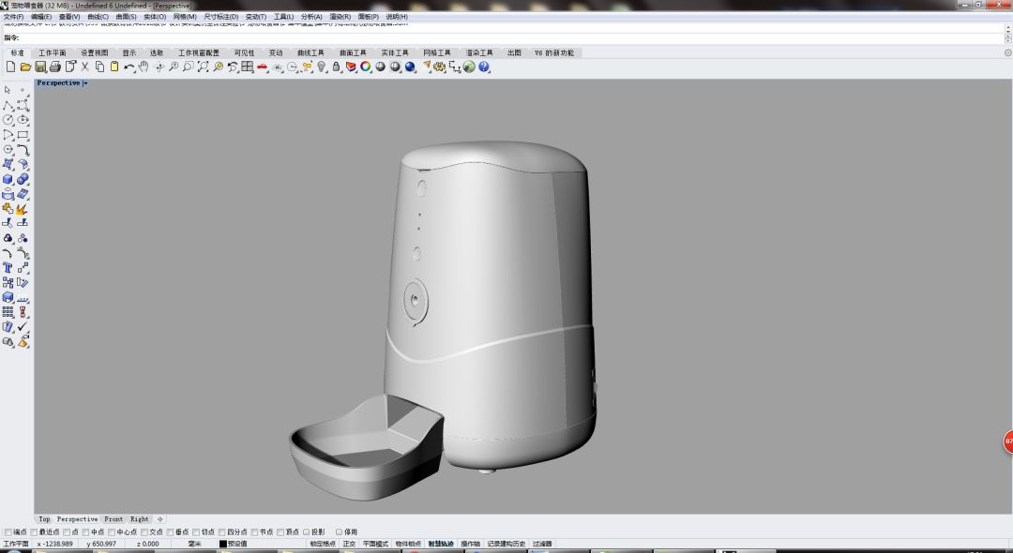Enable the 中心点 osnap checkbox
1013x553 pixels.
click(112, 532)
